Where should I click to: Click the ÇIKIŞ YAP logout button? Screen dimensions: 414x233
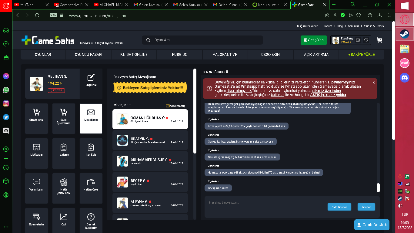click(56, 90)
